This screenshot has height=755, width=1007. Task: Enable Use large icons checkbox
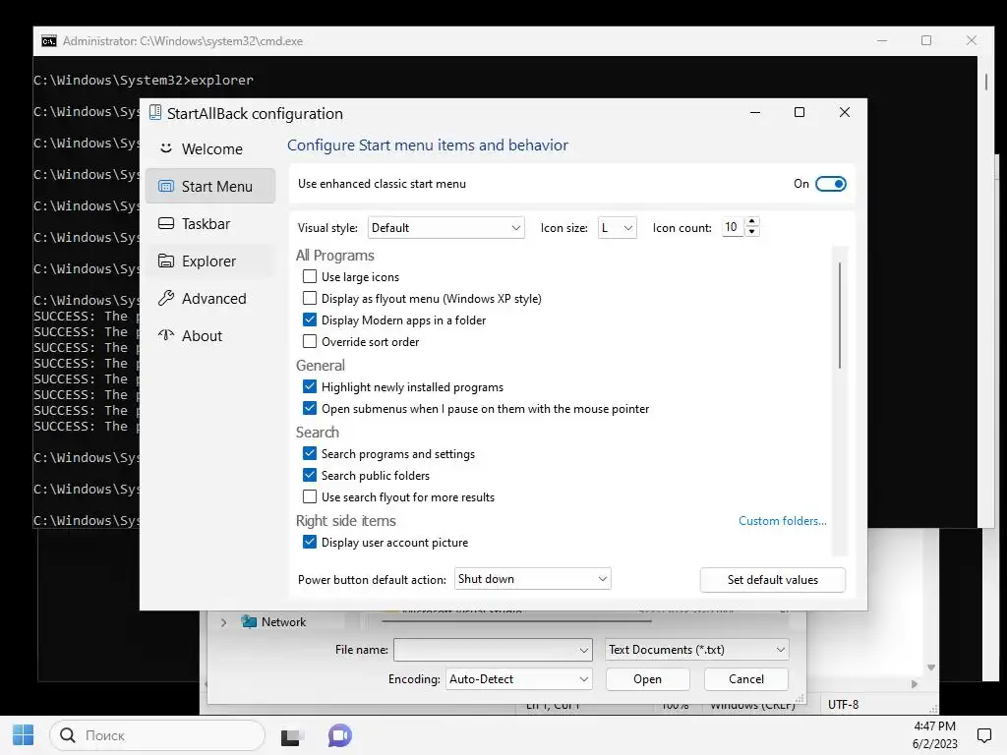point(310,276)
